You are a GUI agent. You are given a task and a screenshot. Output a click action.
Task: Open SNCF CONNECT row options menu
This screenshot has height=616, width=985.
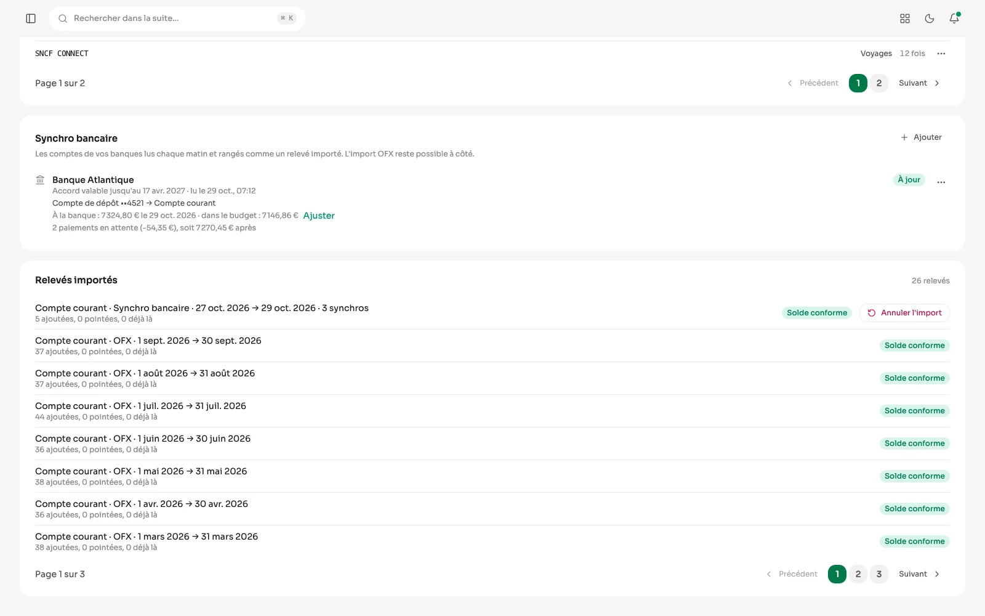pyautogui.click(x=941, y=54)
